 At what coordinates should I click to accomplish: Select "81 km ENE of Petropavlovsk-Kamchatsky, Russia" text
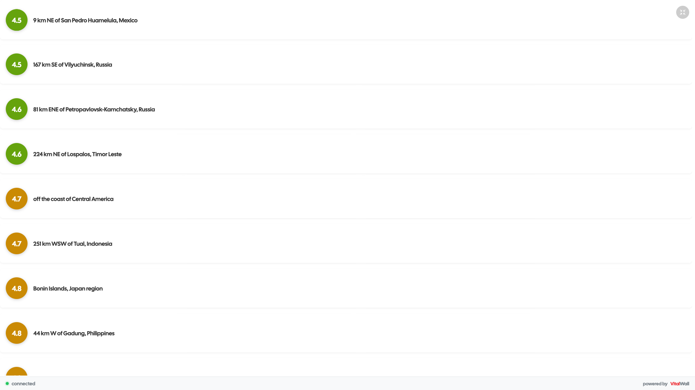click(94, 110)
